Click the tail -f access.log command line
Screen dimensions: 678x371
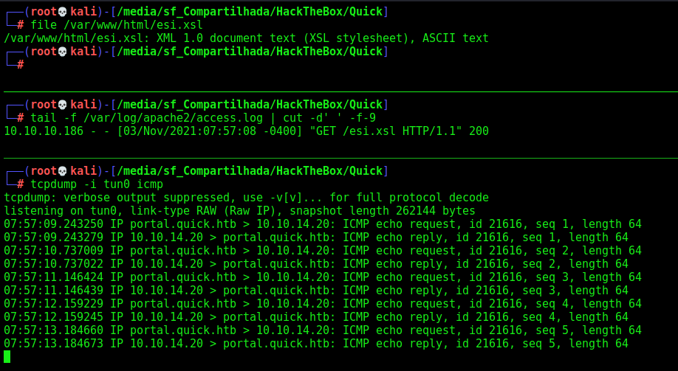203,118
